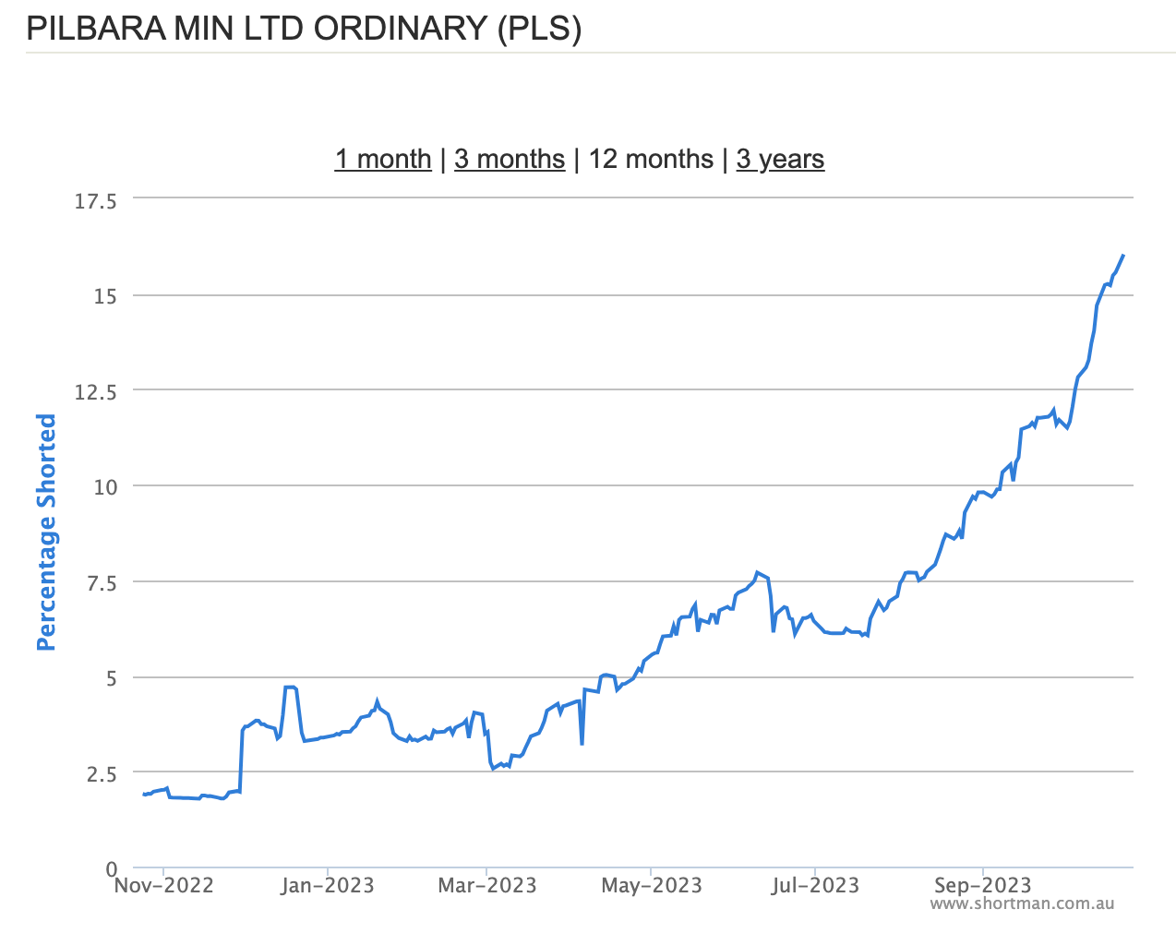Select the 12 months range label

click(651, 160)
